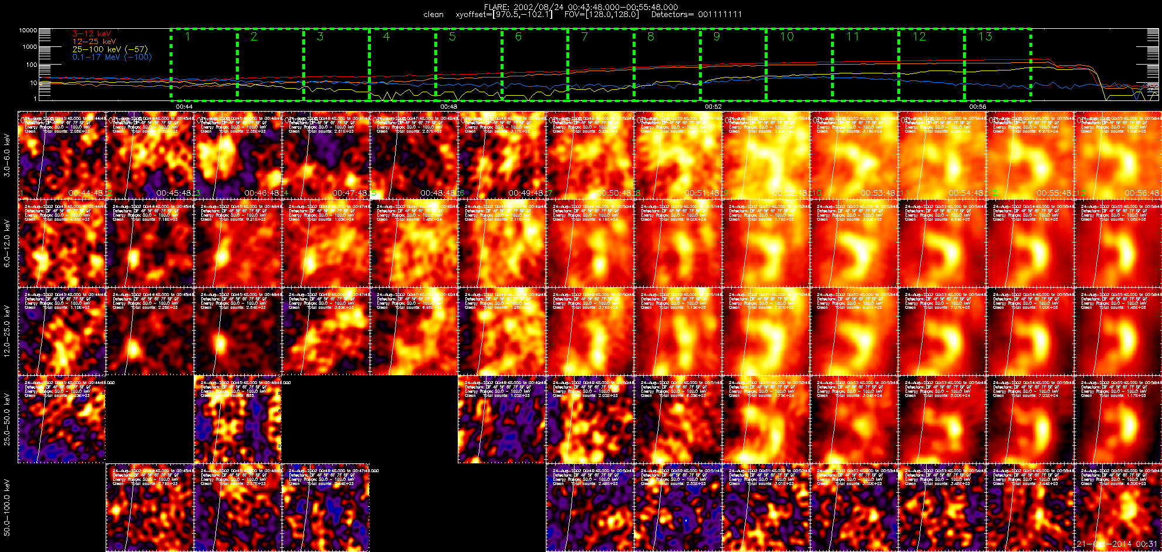Select interval number 6 in the light curve
This screenshot has height=552, width=1162.
(518, 36)
